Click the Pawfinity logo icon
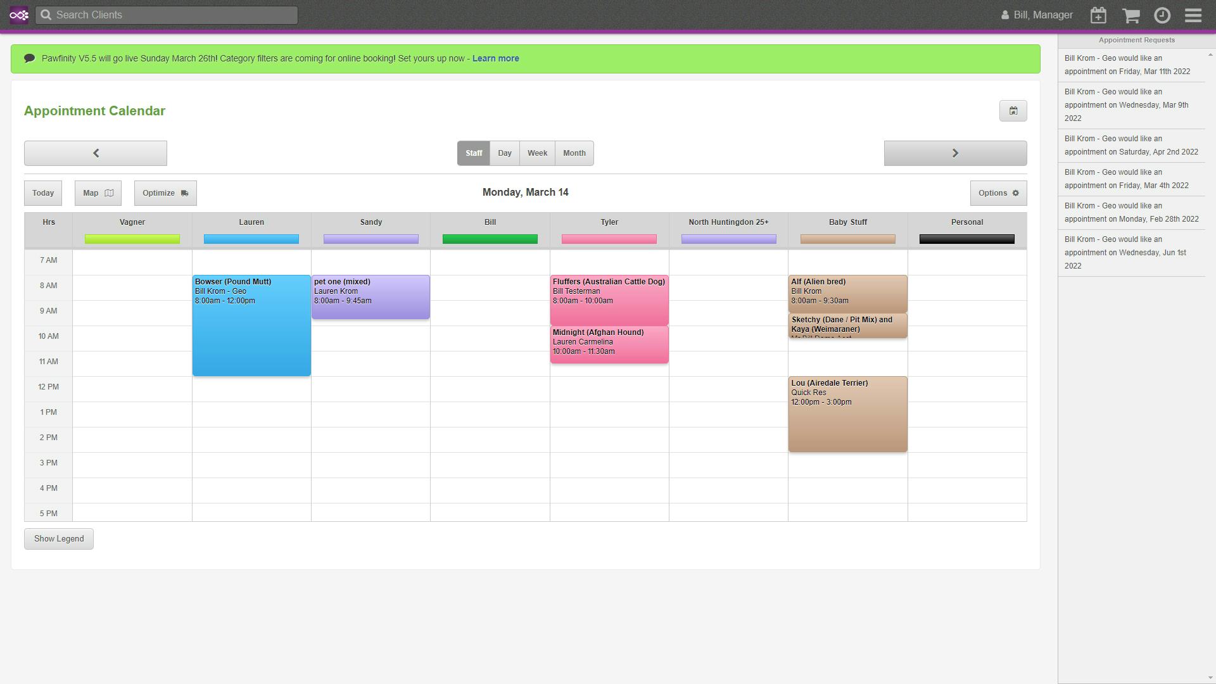Viewport: 1216px width, 684px height. [19, 15]
